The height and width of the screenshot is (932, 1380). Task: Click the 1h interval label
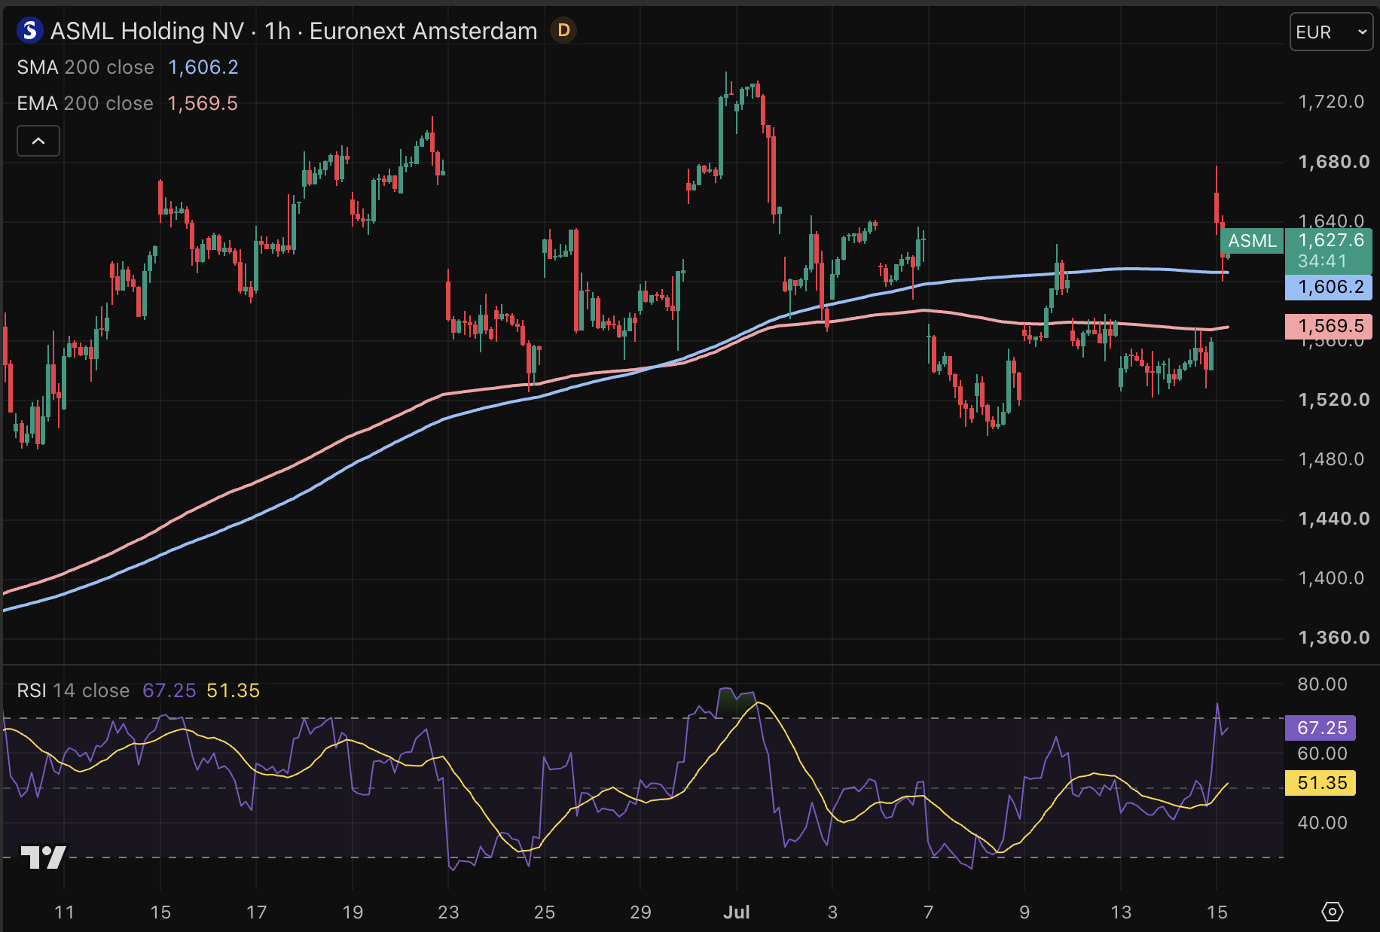point(277,31)
